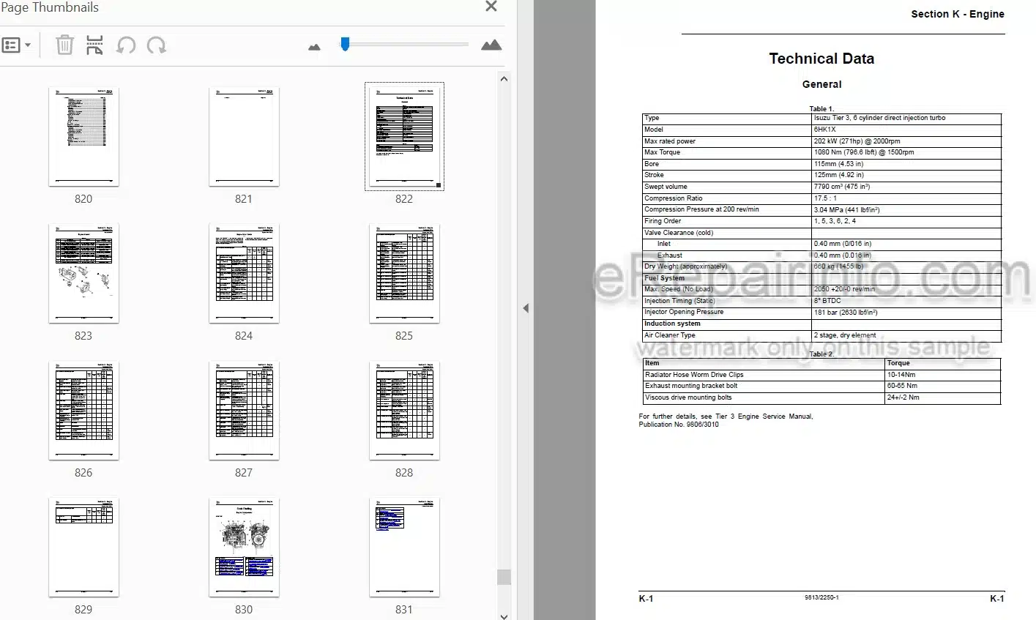Click the Delete pages trash icon
This screenshot has width=1036, height=620.
click(64, 45)
